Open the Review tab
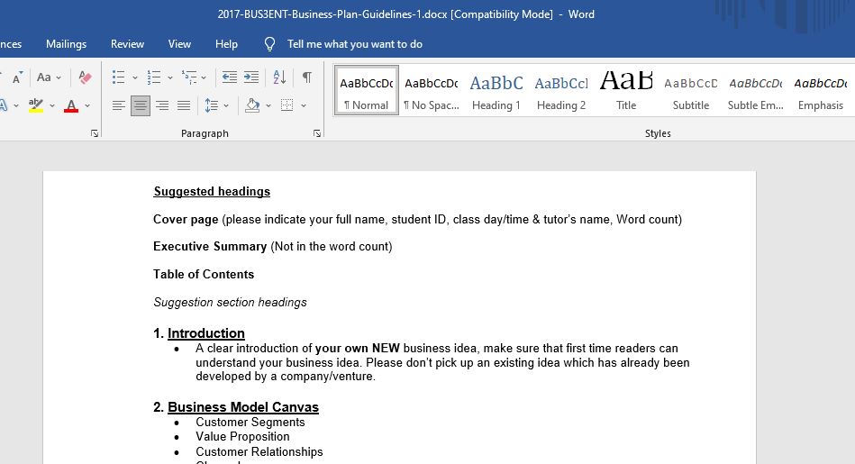Screen dimensions: 855x464 click(127, 44)
